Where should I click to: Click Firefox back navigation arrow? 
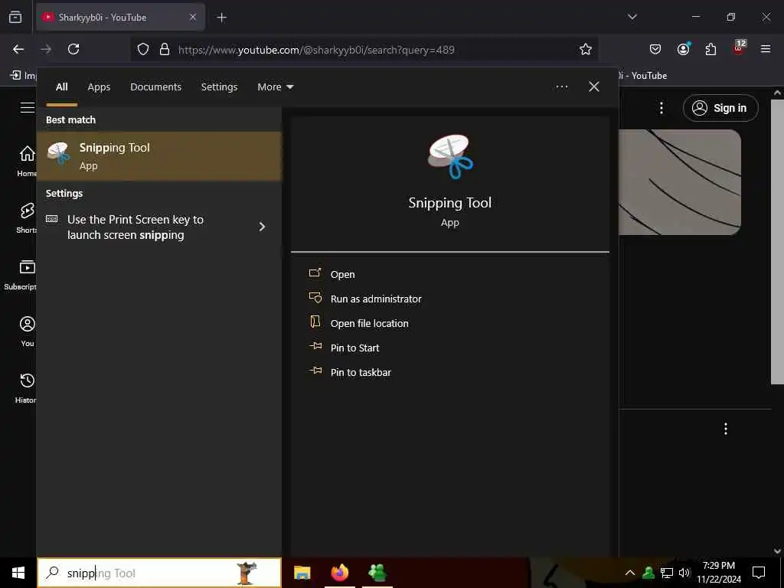18,50
